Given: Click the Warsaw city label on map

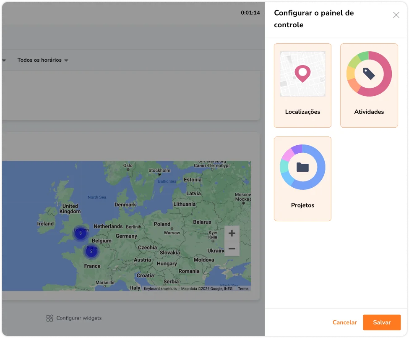Looking at the screenshot, I should 172,233.
